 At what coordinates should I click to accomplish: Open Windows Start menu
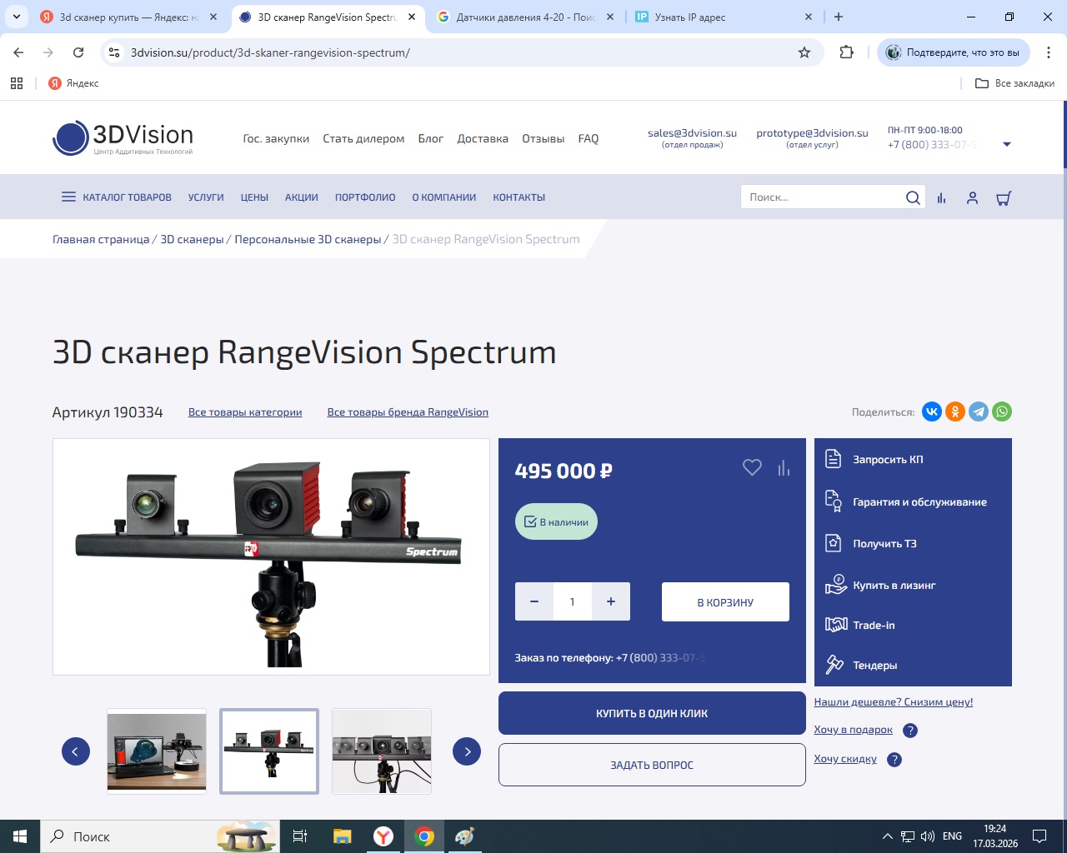[x=20, y=836]
